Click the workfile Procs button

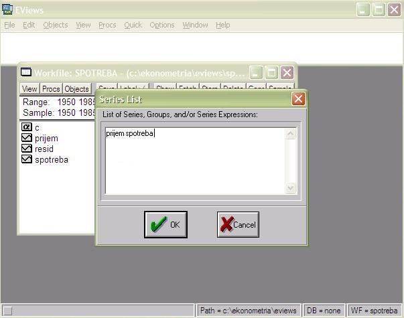(x=51, y=89)
